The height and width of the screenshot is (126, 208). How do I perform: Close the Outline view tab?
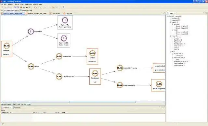pos(175,14)
